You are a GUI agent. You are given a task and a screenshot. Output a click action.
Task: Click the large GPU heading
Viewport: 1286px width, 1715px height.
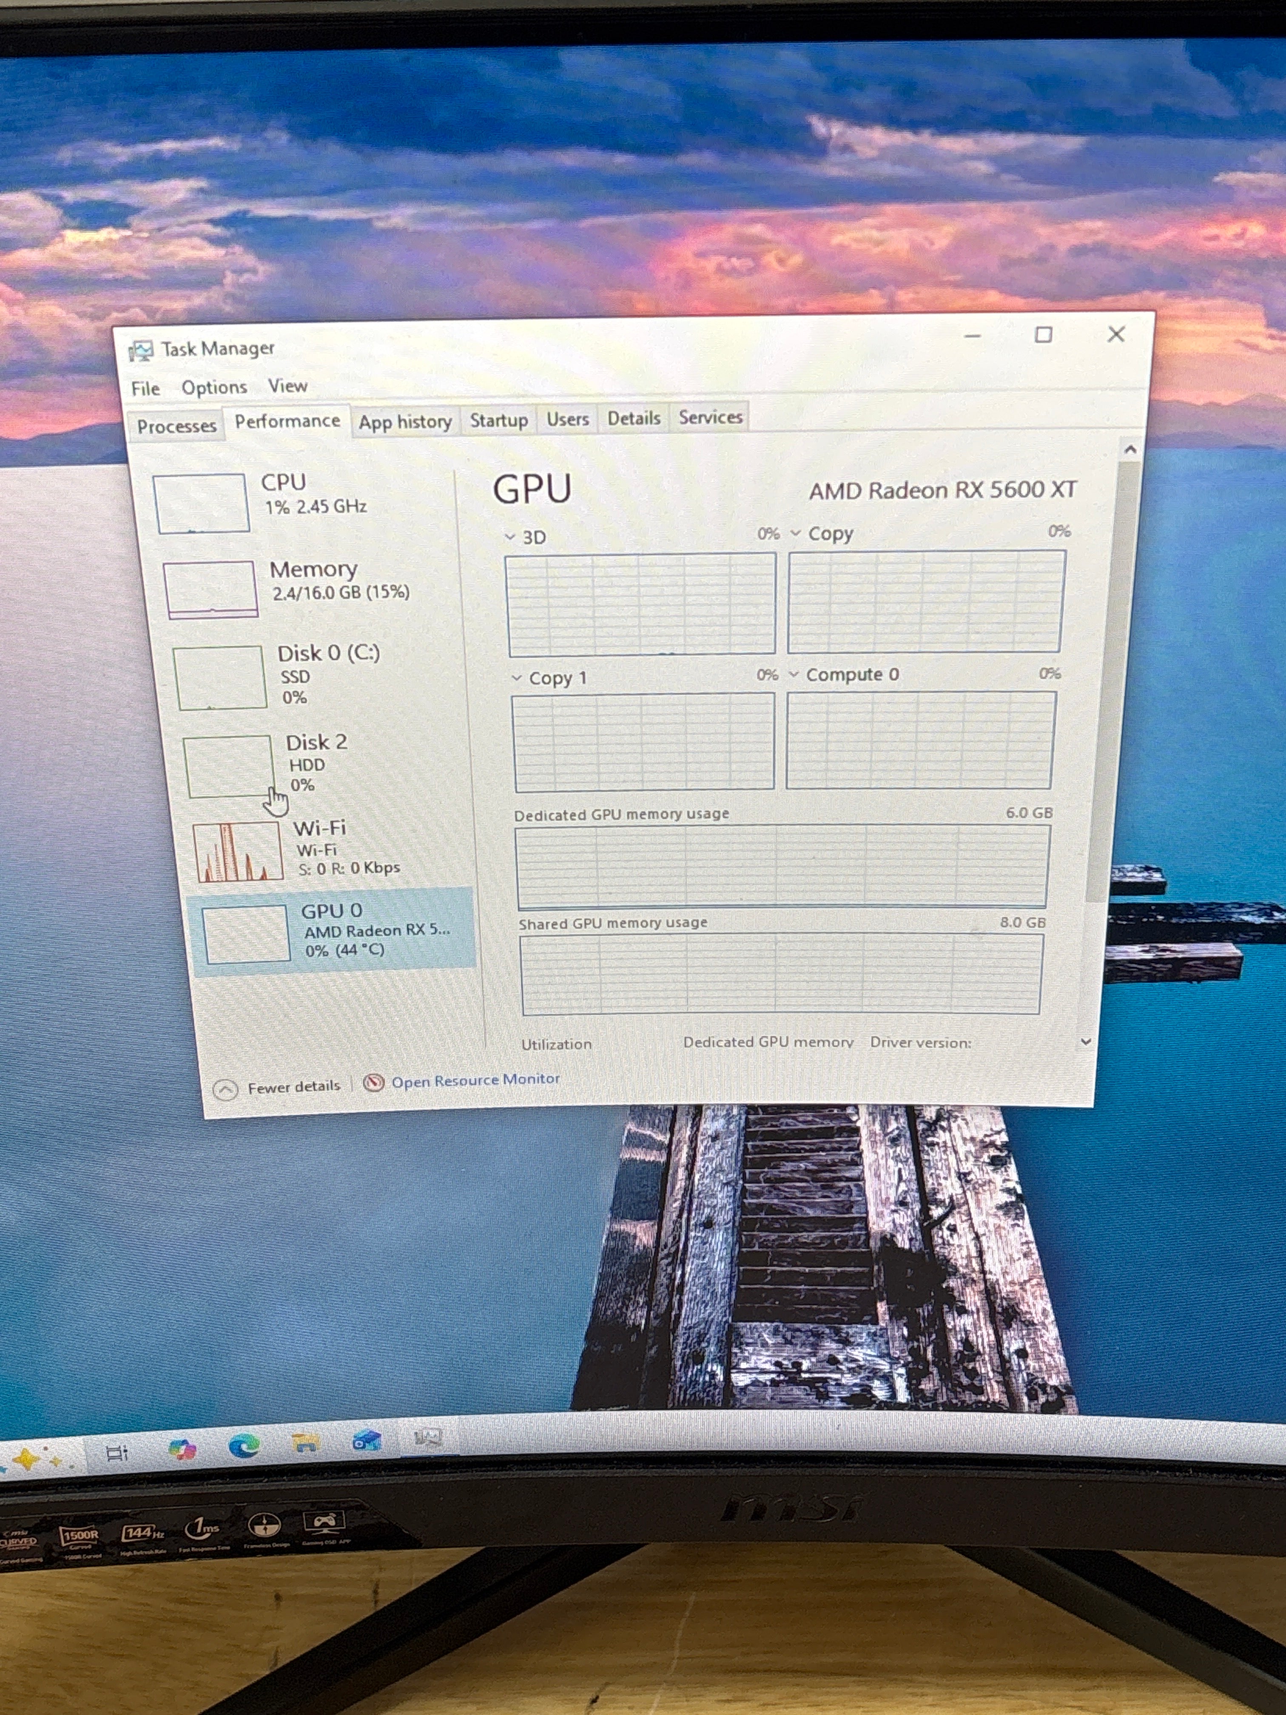532,490
